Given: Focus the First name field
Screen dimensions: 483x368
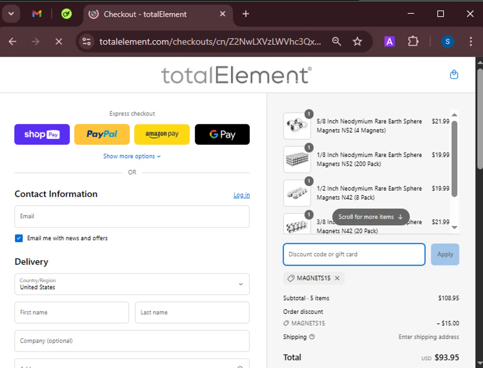Looking at the screenshot, I should pyautogui.click(x=71, y=312).
